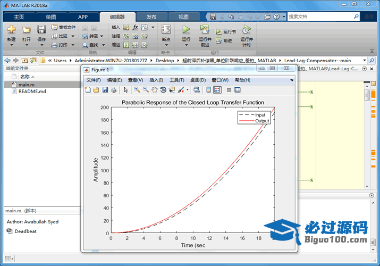Click Users in the path bar
The image size is (380, 266).
tap(60, 61)
